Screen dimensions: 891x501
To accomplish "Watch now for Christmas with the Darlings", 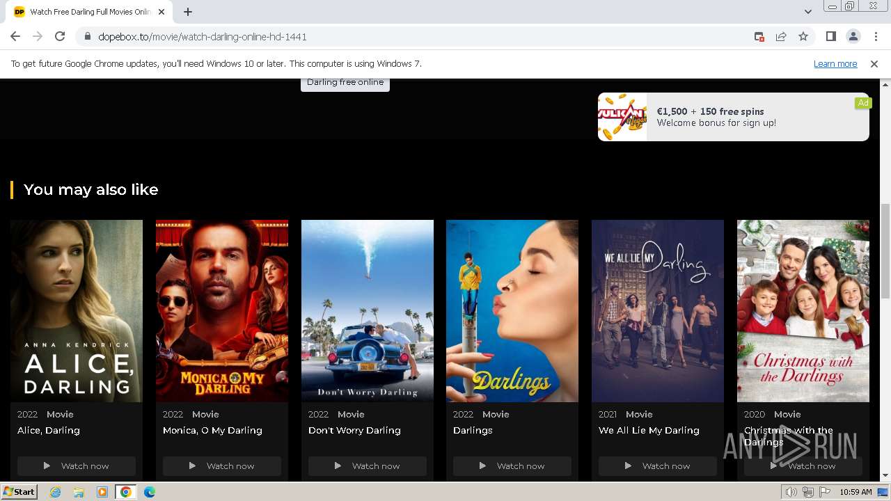I will click(x=803, y=466).
